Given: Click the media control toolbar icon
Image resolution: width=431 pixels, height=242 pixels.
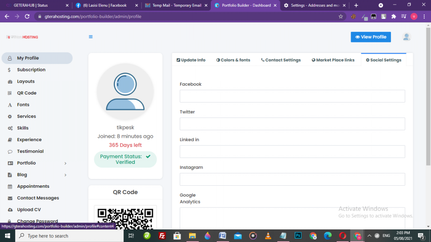Looking at the screenshot, I should (x=404, y=16).
